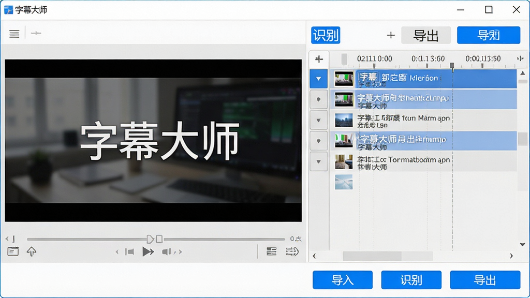Open the subtitle panel icon below the seek bar

[13, 251]
